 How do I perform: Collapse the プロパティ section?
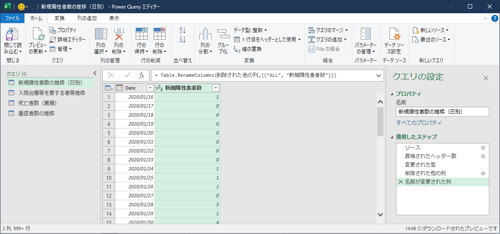pyautogui.click(x=392, y=94)
